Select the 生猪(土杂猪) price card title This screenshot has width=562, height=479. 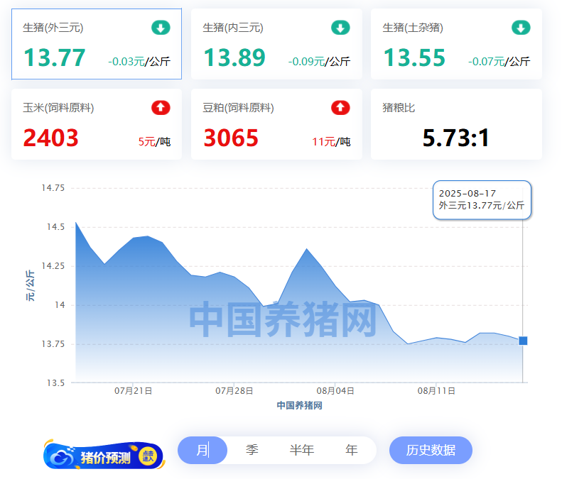tap(413, 28)
